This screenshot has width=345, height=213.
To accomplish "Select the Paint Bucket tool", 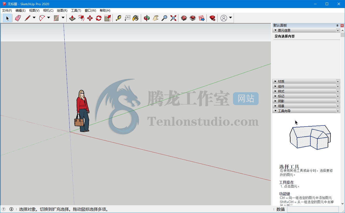I will [136, 18].
